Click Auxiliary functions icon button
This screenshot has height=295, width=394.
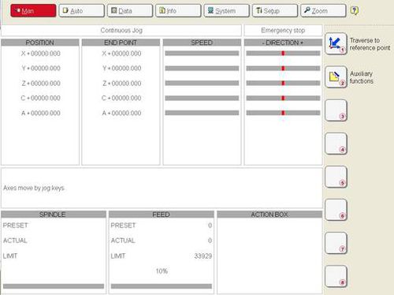click(x=336, y=77)
